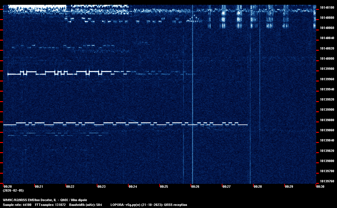
Task: Click the 10139880 frequency label
Action: coord(327,120)
